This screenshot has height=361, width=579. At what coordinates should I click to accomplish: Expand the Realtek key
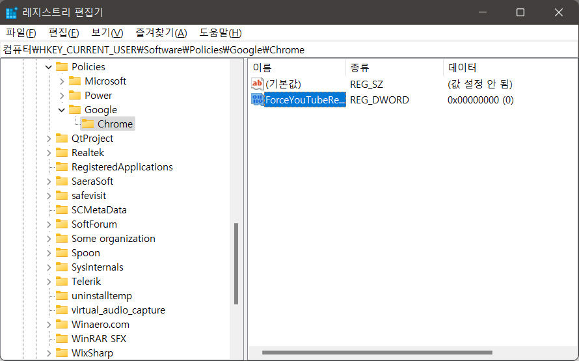(x=49, y=153)
